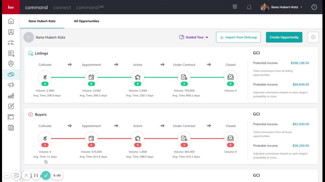
Task: Open the megaphone campaigns sidebar icon
Action: click(x=11, y=85)
